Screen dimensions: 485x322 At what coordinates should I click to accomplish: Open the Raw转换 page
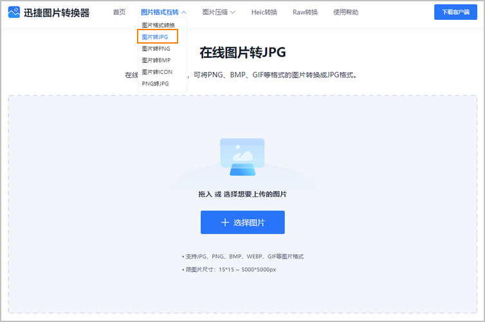(305, 12)
